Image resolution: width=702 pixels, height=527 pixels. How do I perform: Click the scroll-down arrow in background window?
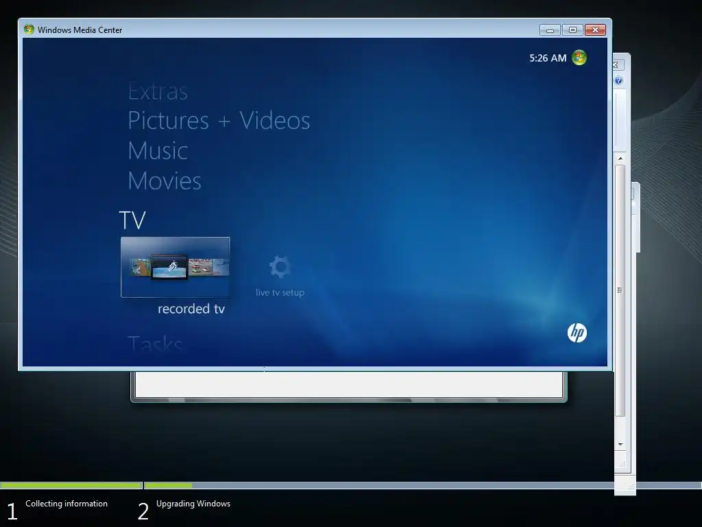pos(620,444)
